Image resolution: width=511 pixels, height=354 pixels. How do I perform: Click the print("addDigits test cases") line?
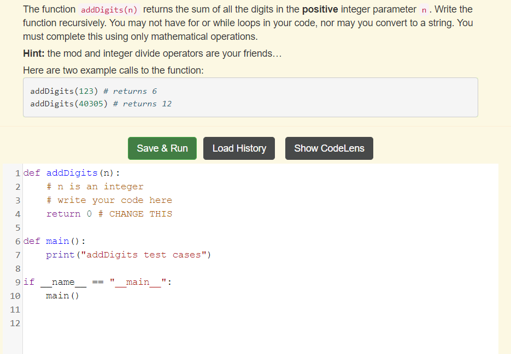(x=128, y=255)
